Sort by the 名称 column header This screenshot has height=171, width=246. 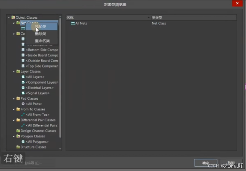[x=108, y=18]
